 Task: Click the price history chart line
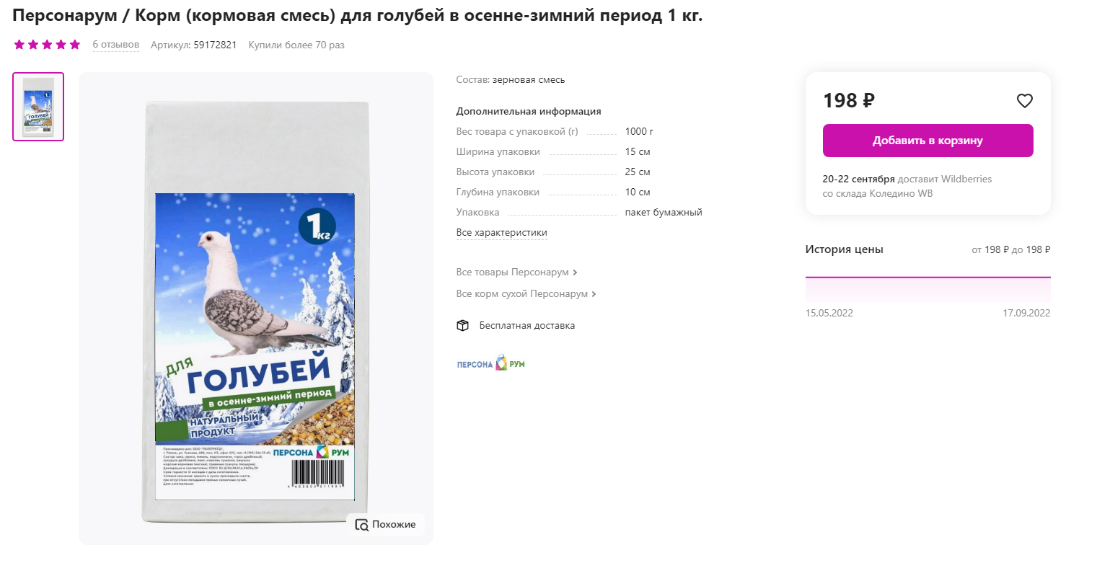(928, 278)
